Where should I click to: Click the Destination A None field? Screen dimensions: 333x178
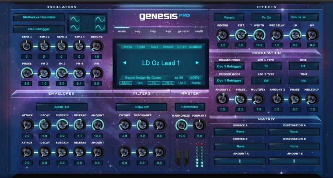pyautogui.click(x=294, y=132)
